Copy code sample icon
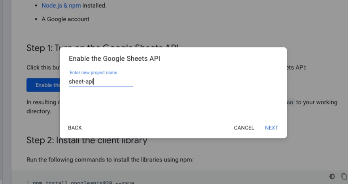This screenshot has height=184, width=348. point(344,176)
